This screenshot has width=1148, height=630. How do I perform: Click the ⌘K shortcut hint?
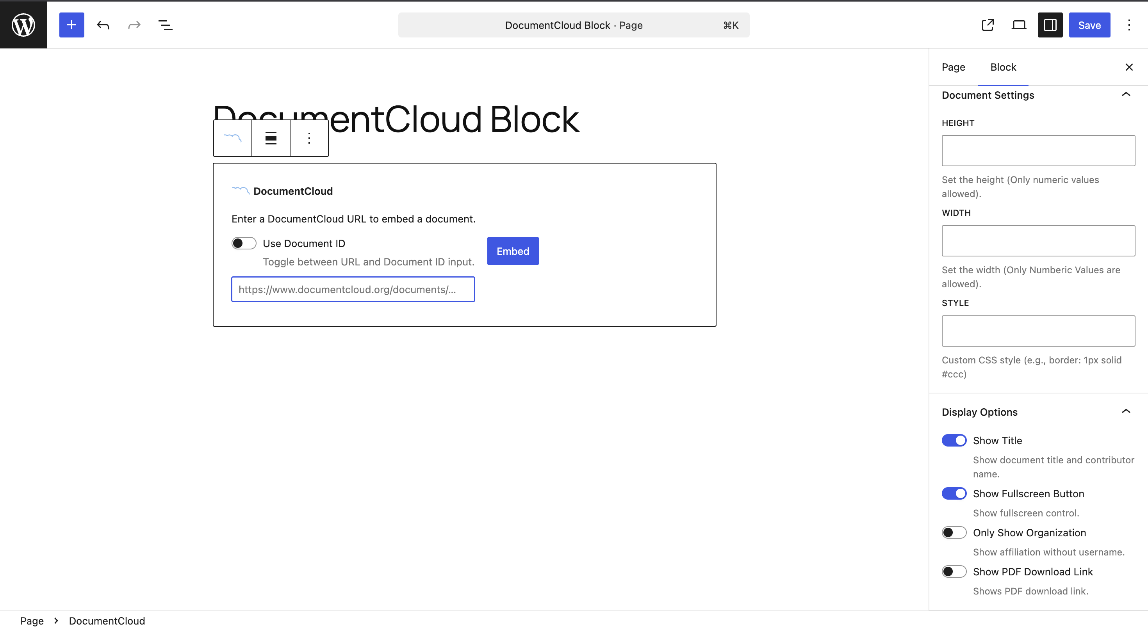[x=731, y=25]
